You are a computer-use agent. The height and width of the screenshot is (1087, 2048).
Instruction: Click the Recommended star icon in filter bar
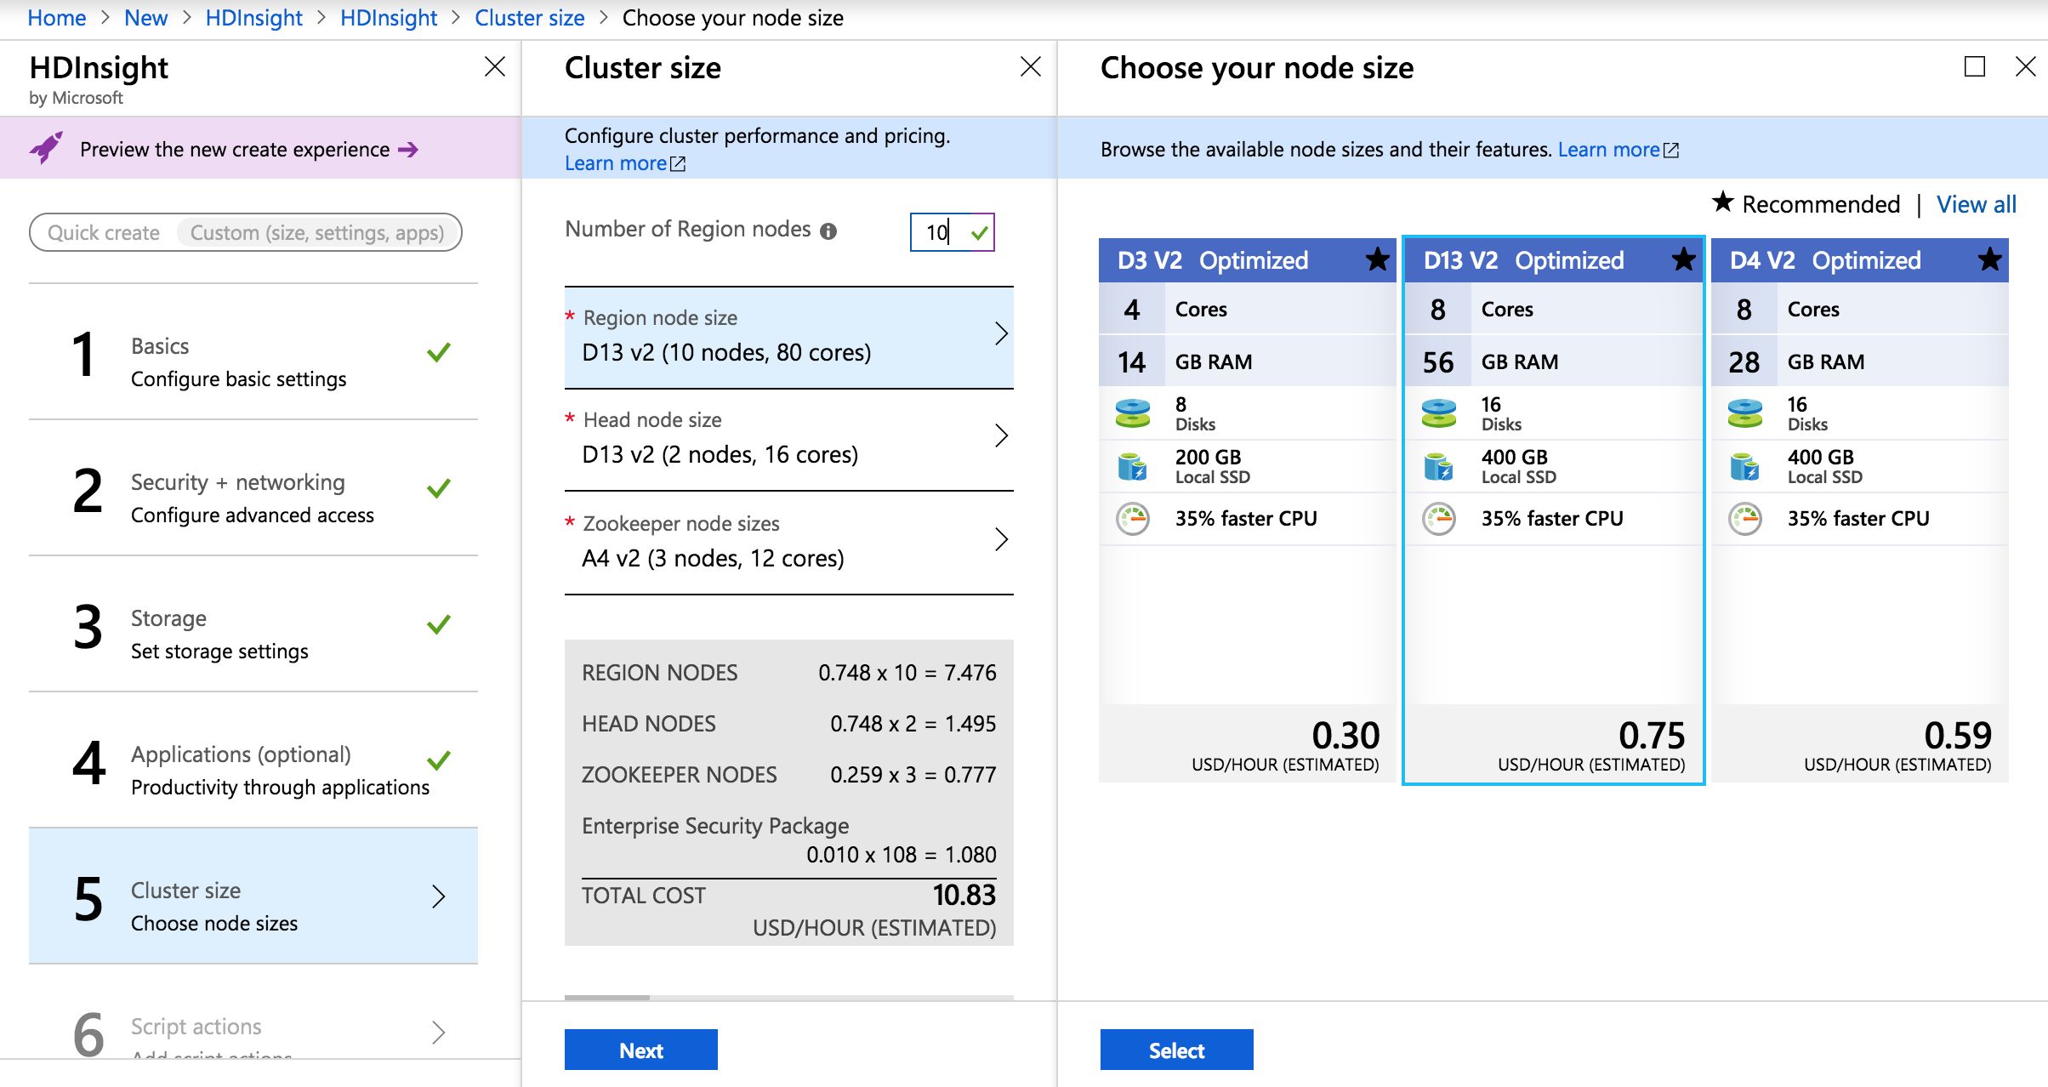pos(1722,202)
